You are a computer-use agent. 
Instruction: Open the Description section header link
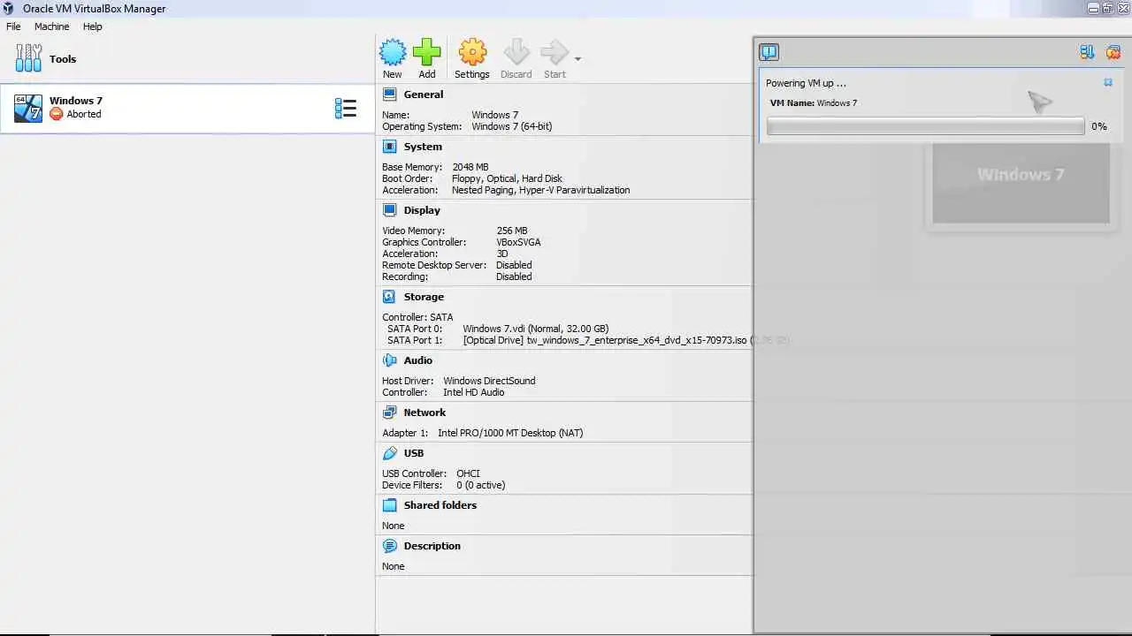[432, 546]
